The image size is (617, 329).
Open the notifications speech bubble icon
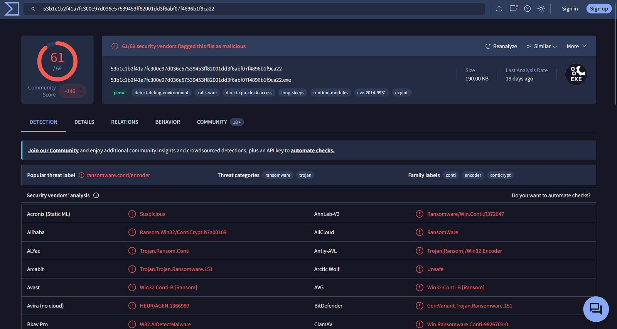point(513,8)
